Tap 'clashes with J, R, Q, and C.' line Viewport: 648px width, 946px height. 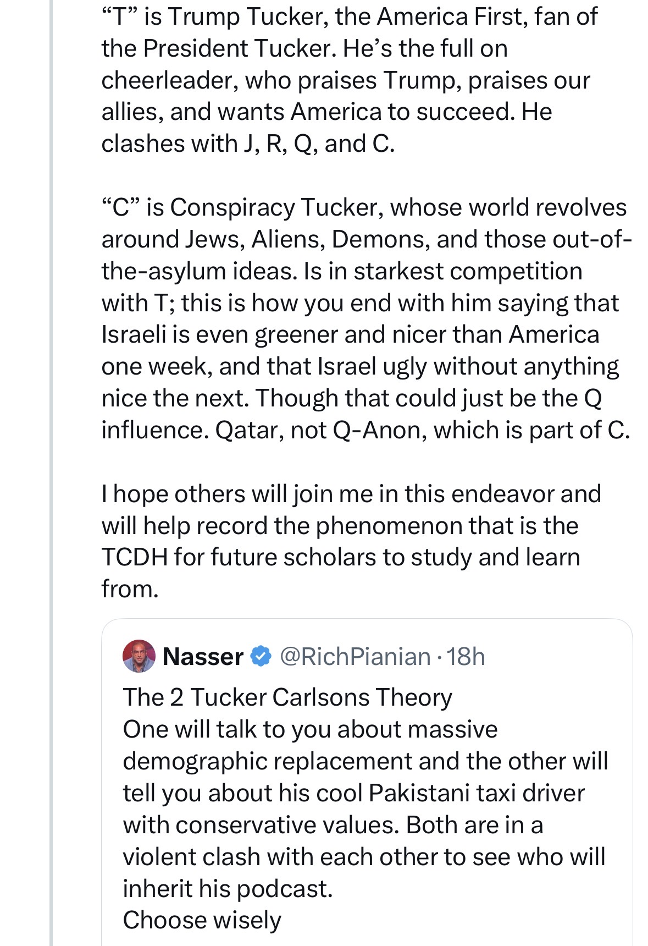pos(247,144)
